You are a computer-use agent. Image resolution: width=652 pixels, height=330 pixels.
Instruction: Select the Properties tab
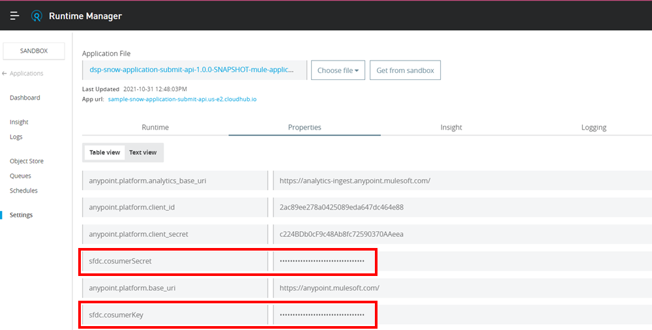304,128
